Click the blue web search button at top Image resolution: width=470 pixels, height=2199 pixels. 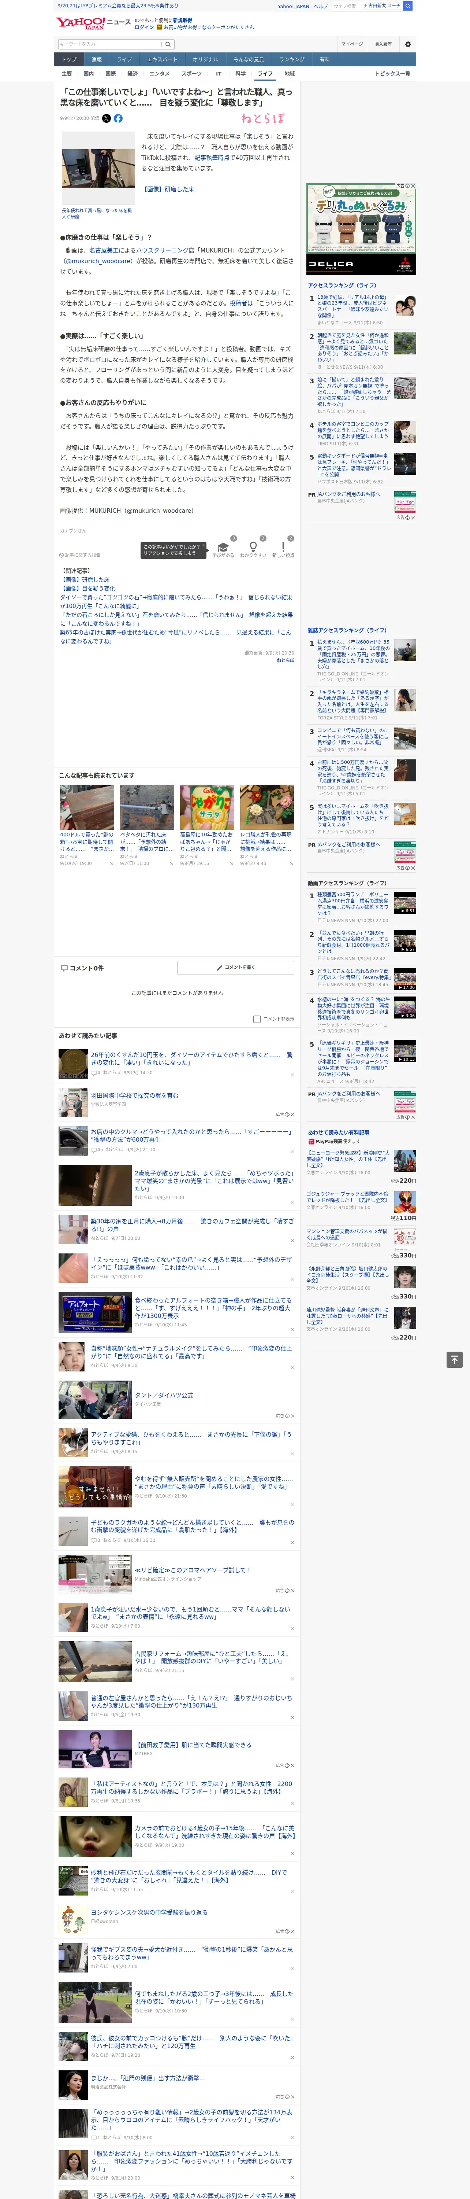point(408,6)
